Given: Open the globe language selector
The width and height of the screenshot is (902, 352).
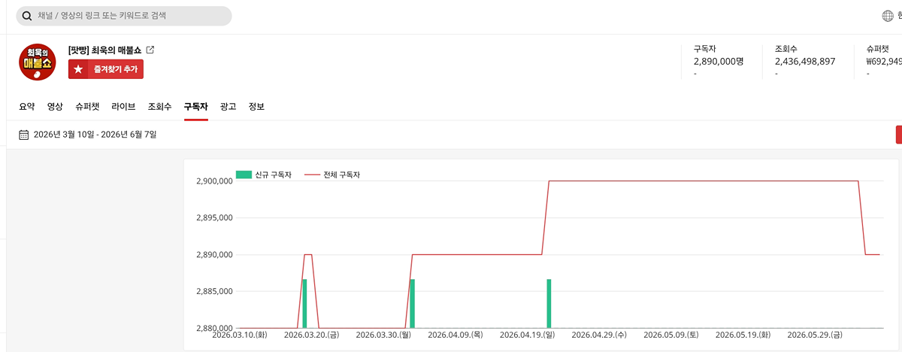Looking at the screenshot, I should (886, 16).
